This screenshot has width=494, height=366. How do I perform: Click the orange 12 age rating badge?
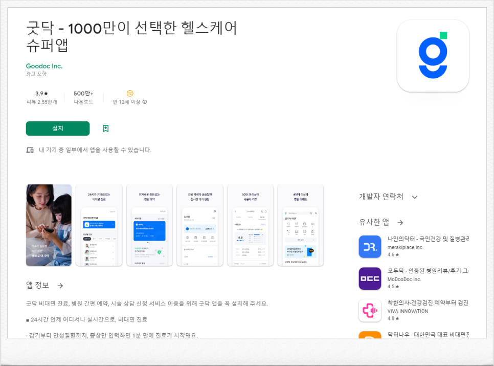tap(130, 93)
